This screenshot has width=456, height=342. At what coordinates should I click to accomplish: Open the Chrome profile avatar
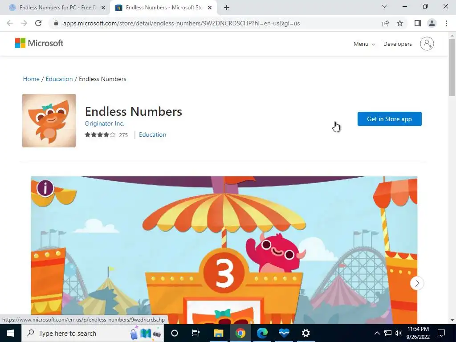(x=432, y=23)
